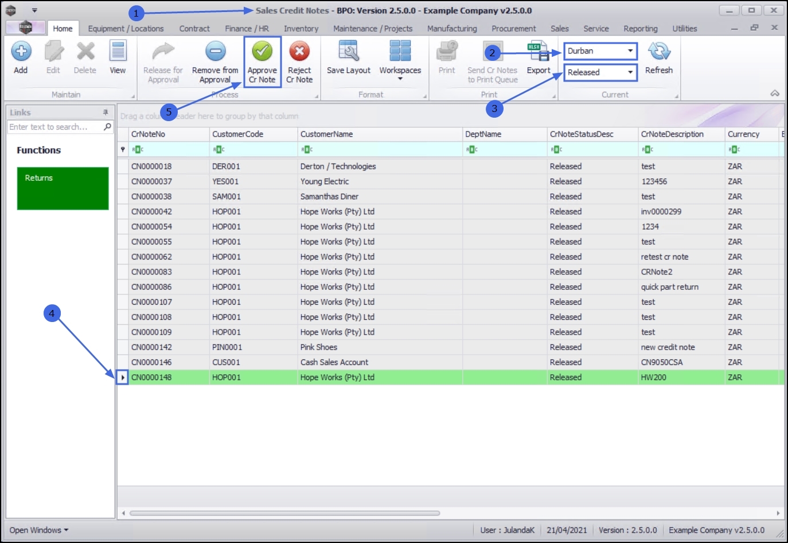This screenshot has width=788, height=543.
Task: Expand the Current group dialog launcher
Action: [x=677, y=96]
